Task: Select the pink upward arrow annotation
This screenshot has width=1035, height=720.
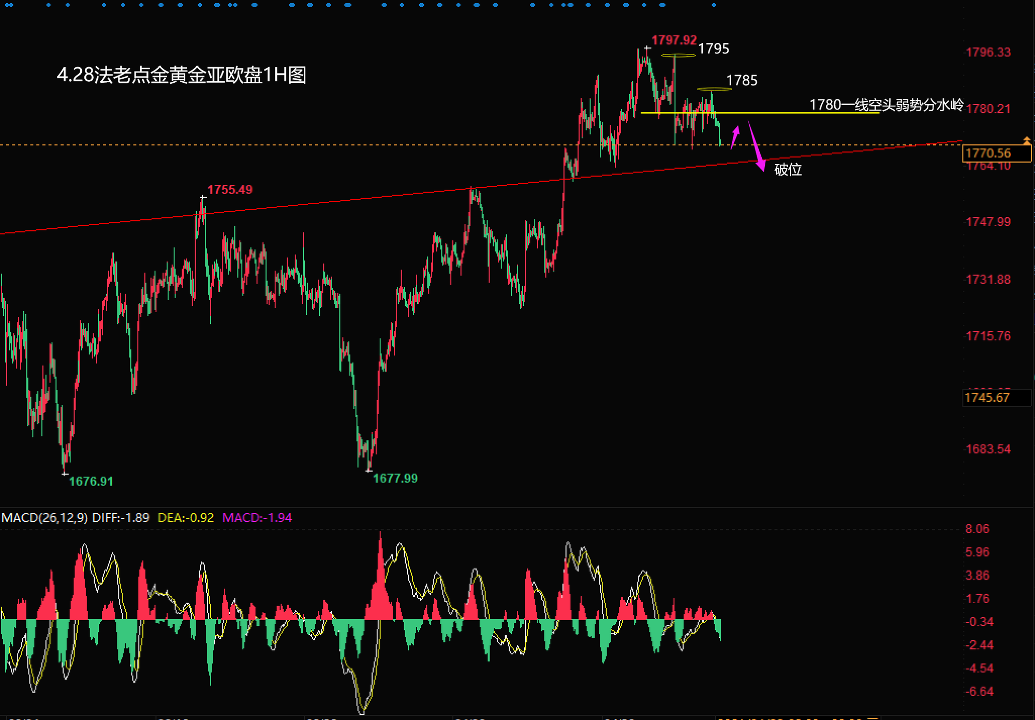Action: pos(735,137)
